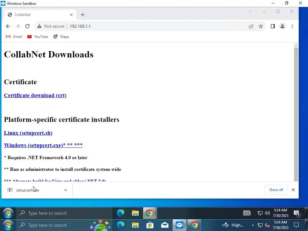
Task: Show hidden tray icons on host
Action: click(253, 225)
